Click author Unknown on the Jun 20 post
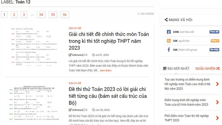 tap(77, 110)
